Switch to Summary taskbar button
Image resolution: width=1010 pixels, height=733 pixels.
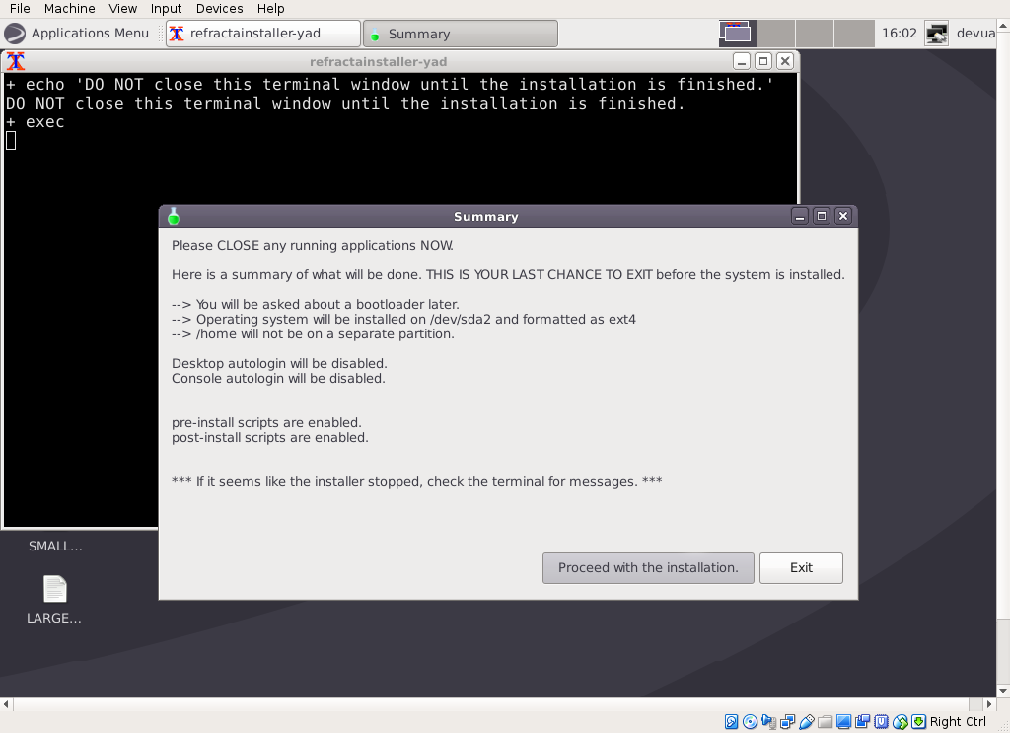[x=461, y=34]
